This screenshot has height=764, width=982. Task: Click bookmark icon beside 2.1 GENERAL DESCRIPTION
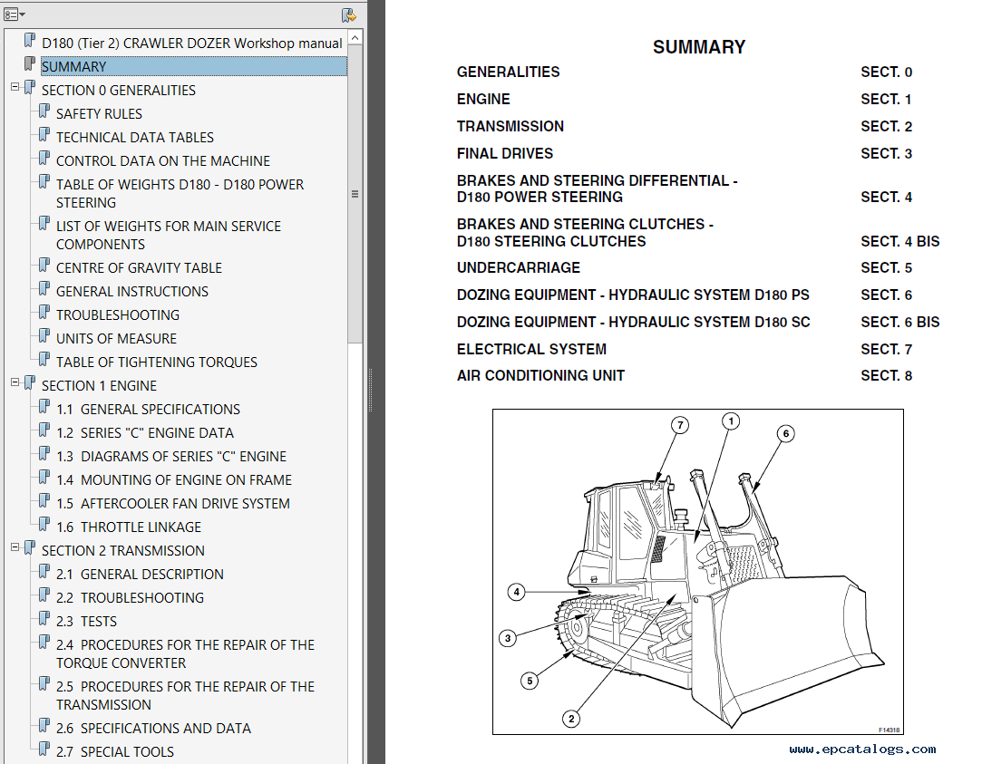(x=44, y=572)
